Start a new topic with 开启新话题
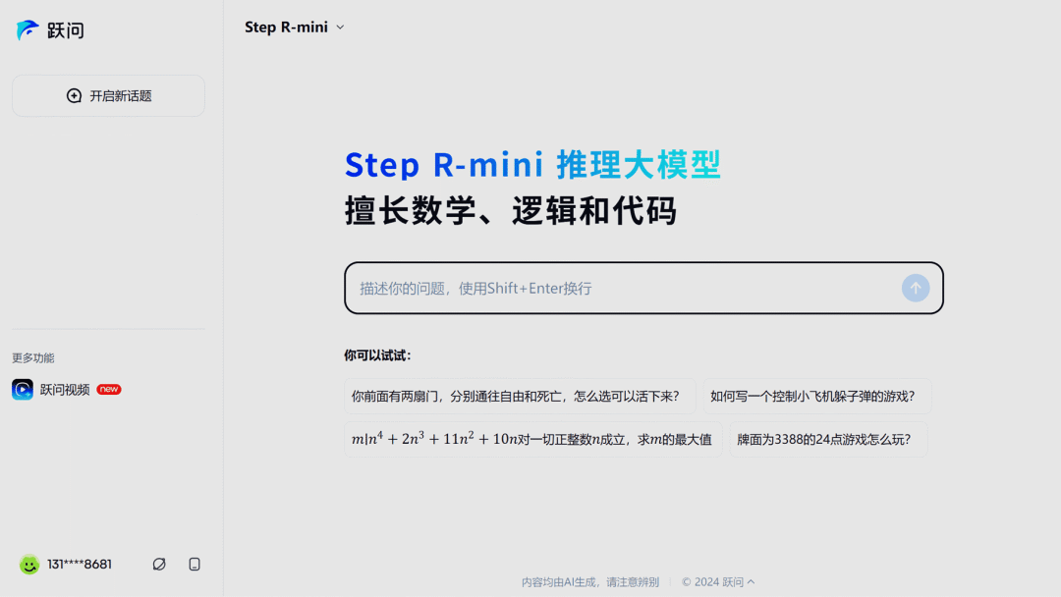 coord(108,96)
